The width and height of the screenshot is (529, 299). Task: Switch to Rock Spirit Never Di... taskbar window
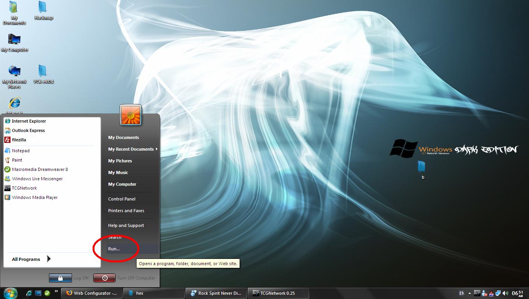click(216, 293)
